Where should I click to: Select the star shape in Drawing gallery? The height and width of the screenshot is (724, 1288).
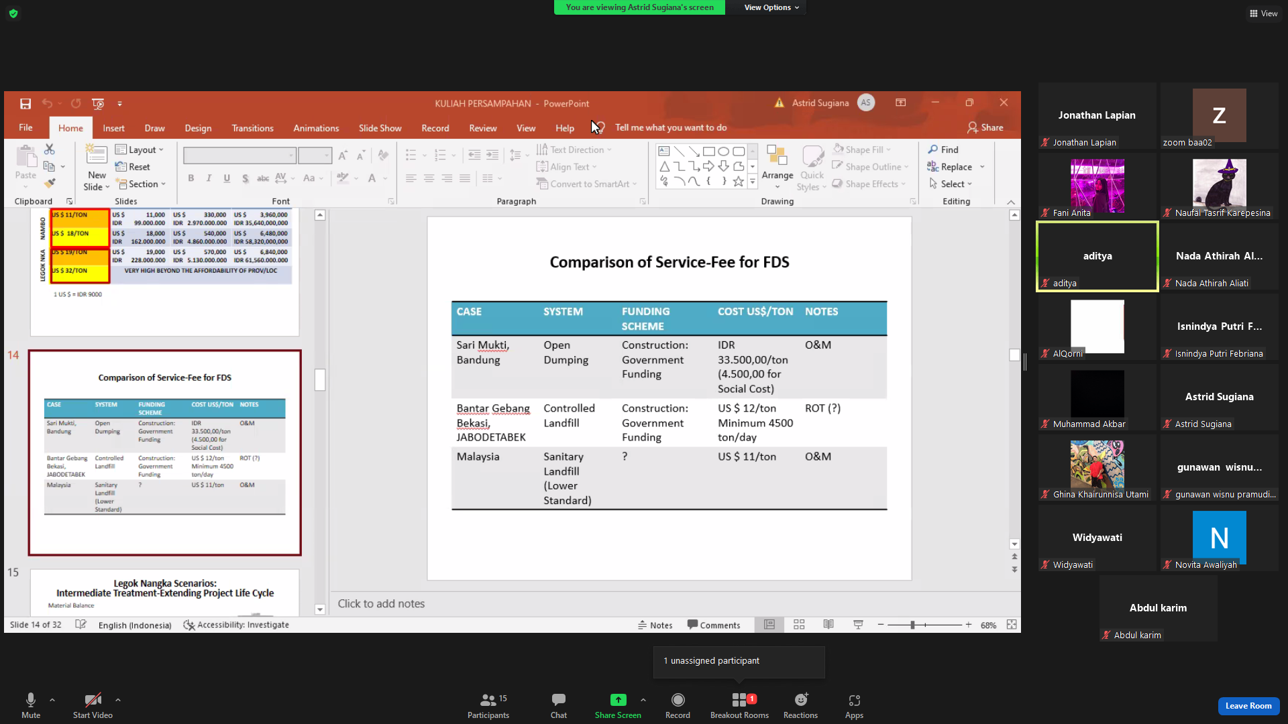click(x=738, y=182)
